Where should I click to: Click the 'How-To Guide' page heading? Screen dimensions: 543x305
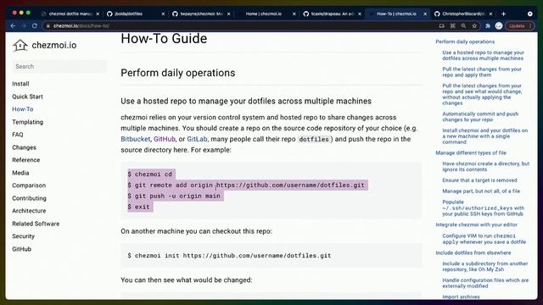(164, 38)
